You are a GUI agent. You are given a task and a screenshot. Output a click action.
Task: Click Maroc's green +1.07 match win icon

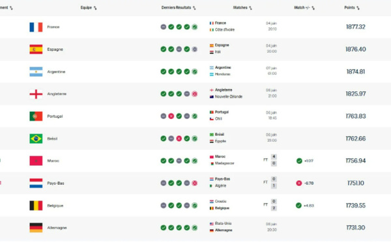[299, 161]
